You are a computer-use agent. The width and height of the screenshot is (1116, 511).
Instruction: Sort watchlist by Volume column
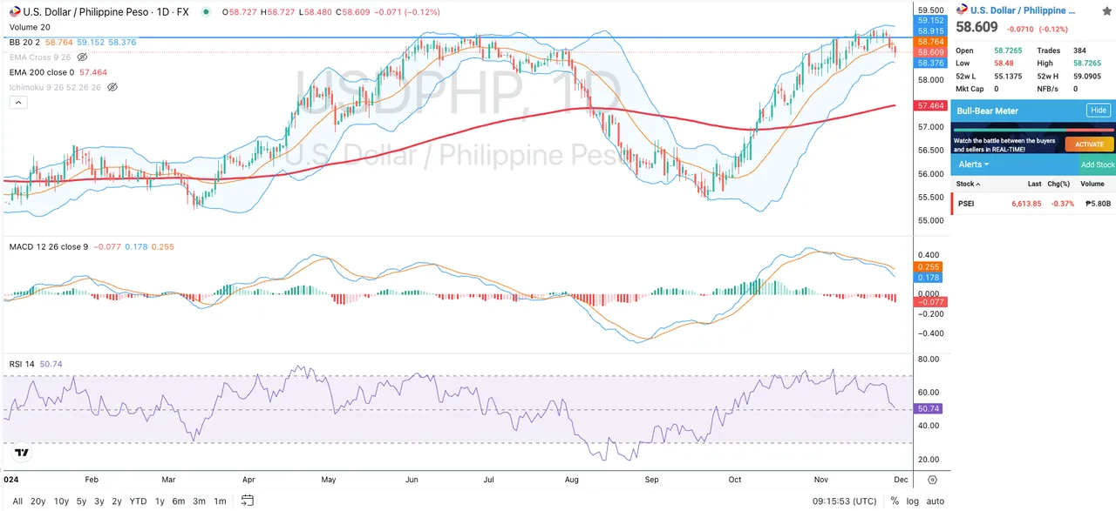pos(1092,184)
